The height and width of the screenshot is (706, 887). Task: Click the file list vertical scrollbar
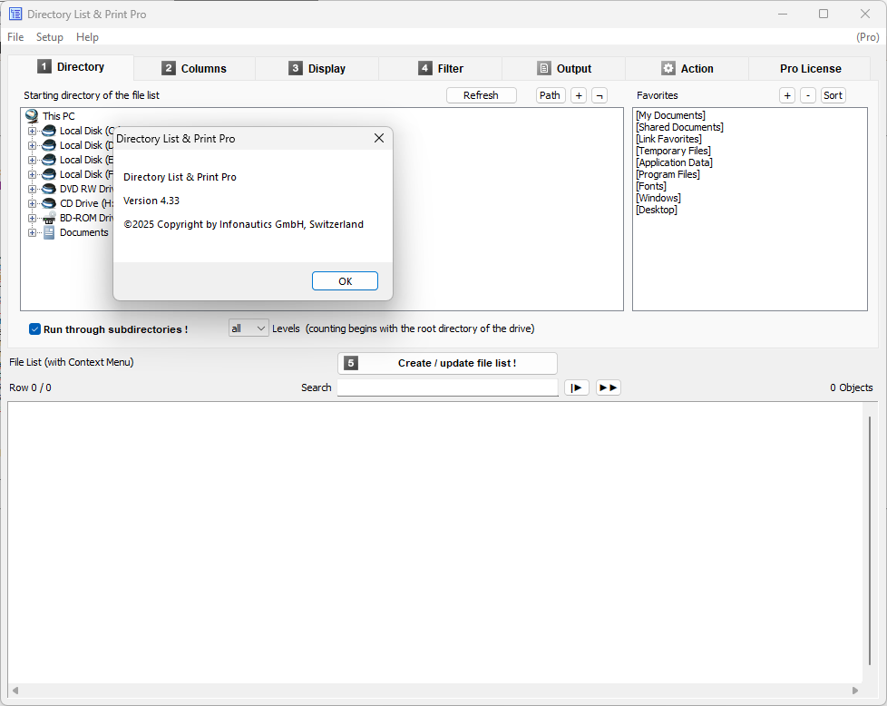(x=870, y=541)
